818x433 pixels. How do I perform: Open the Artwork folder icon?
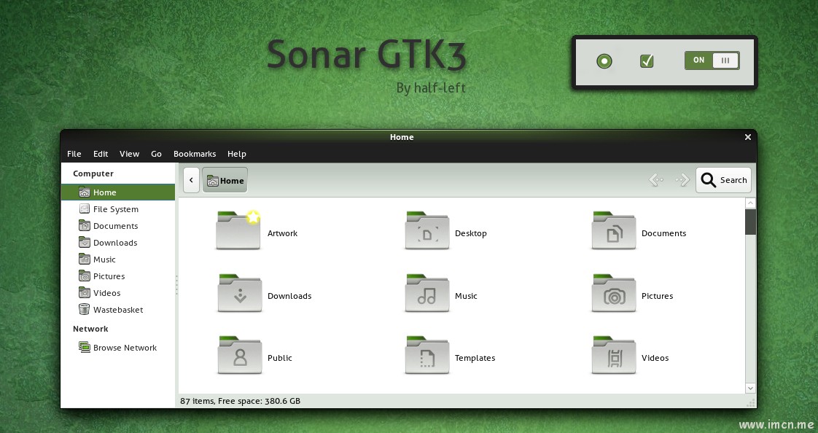tap(238, 230)
